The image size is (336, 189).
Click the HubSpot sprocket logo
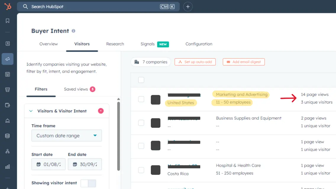8,6
